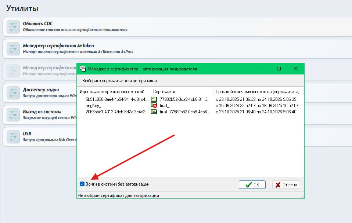
Task: Uncheck Войти в систему без авторизации
Action: point(82,184)
